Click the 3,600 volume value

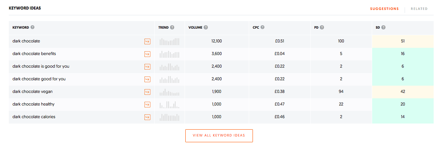(216, 54)
